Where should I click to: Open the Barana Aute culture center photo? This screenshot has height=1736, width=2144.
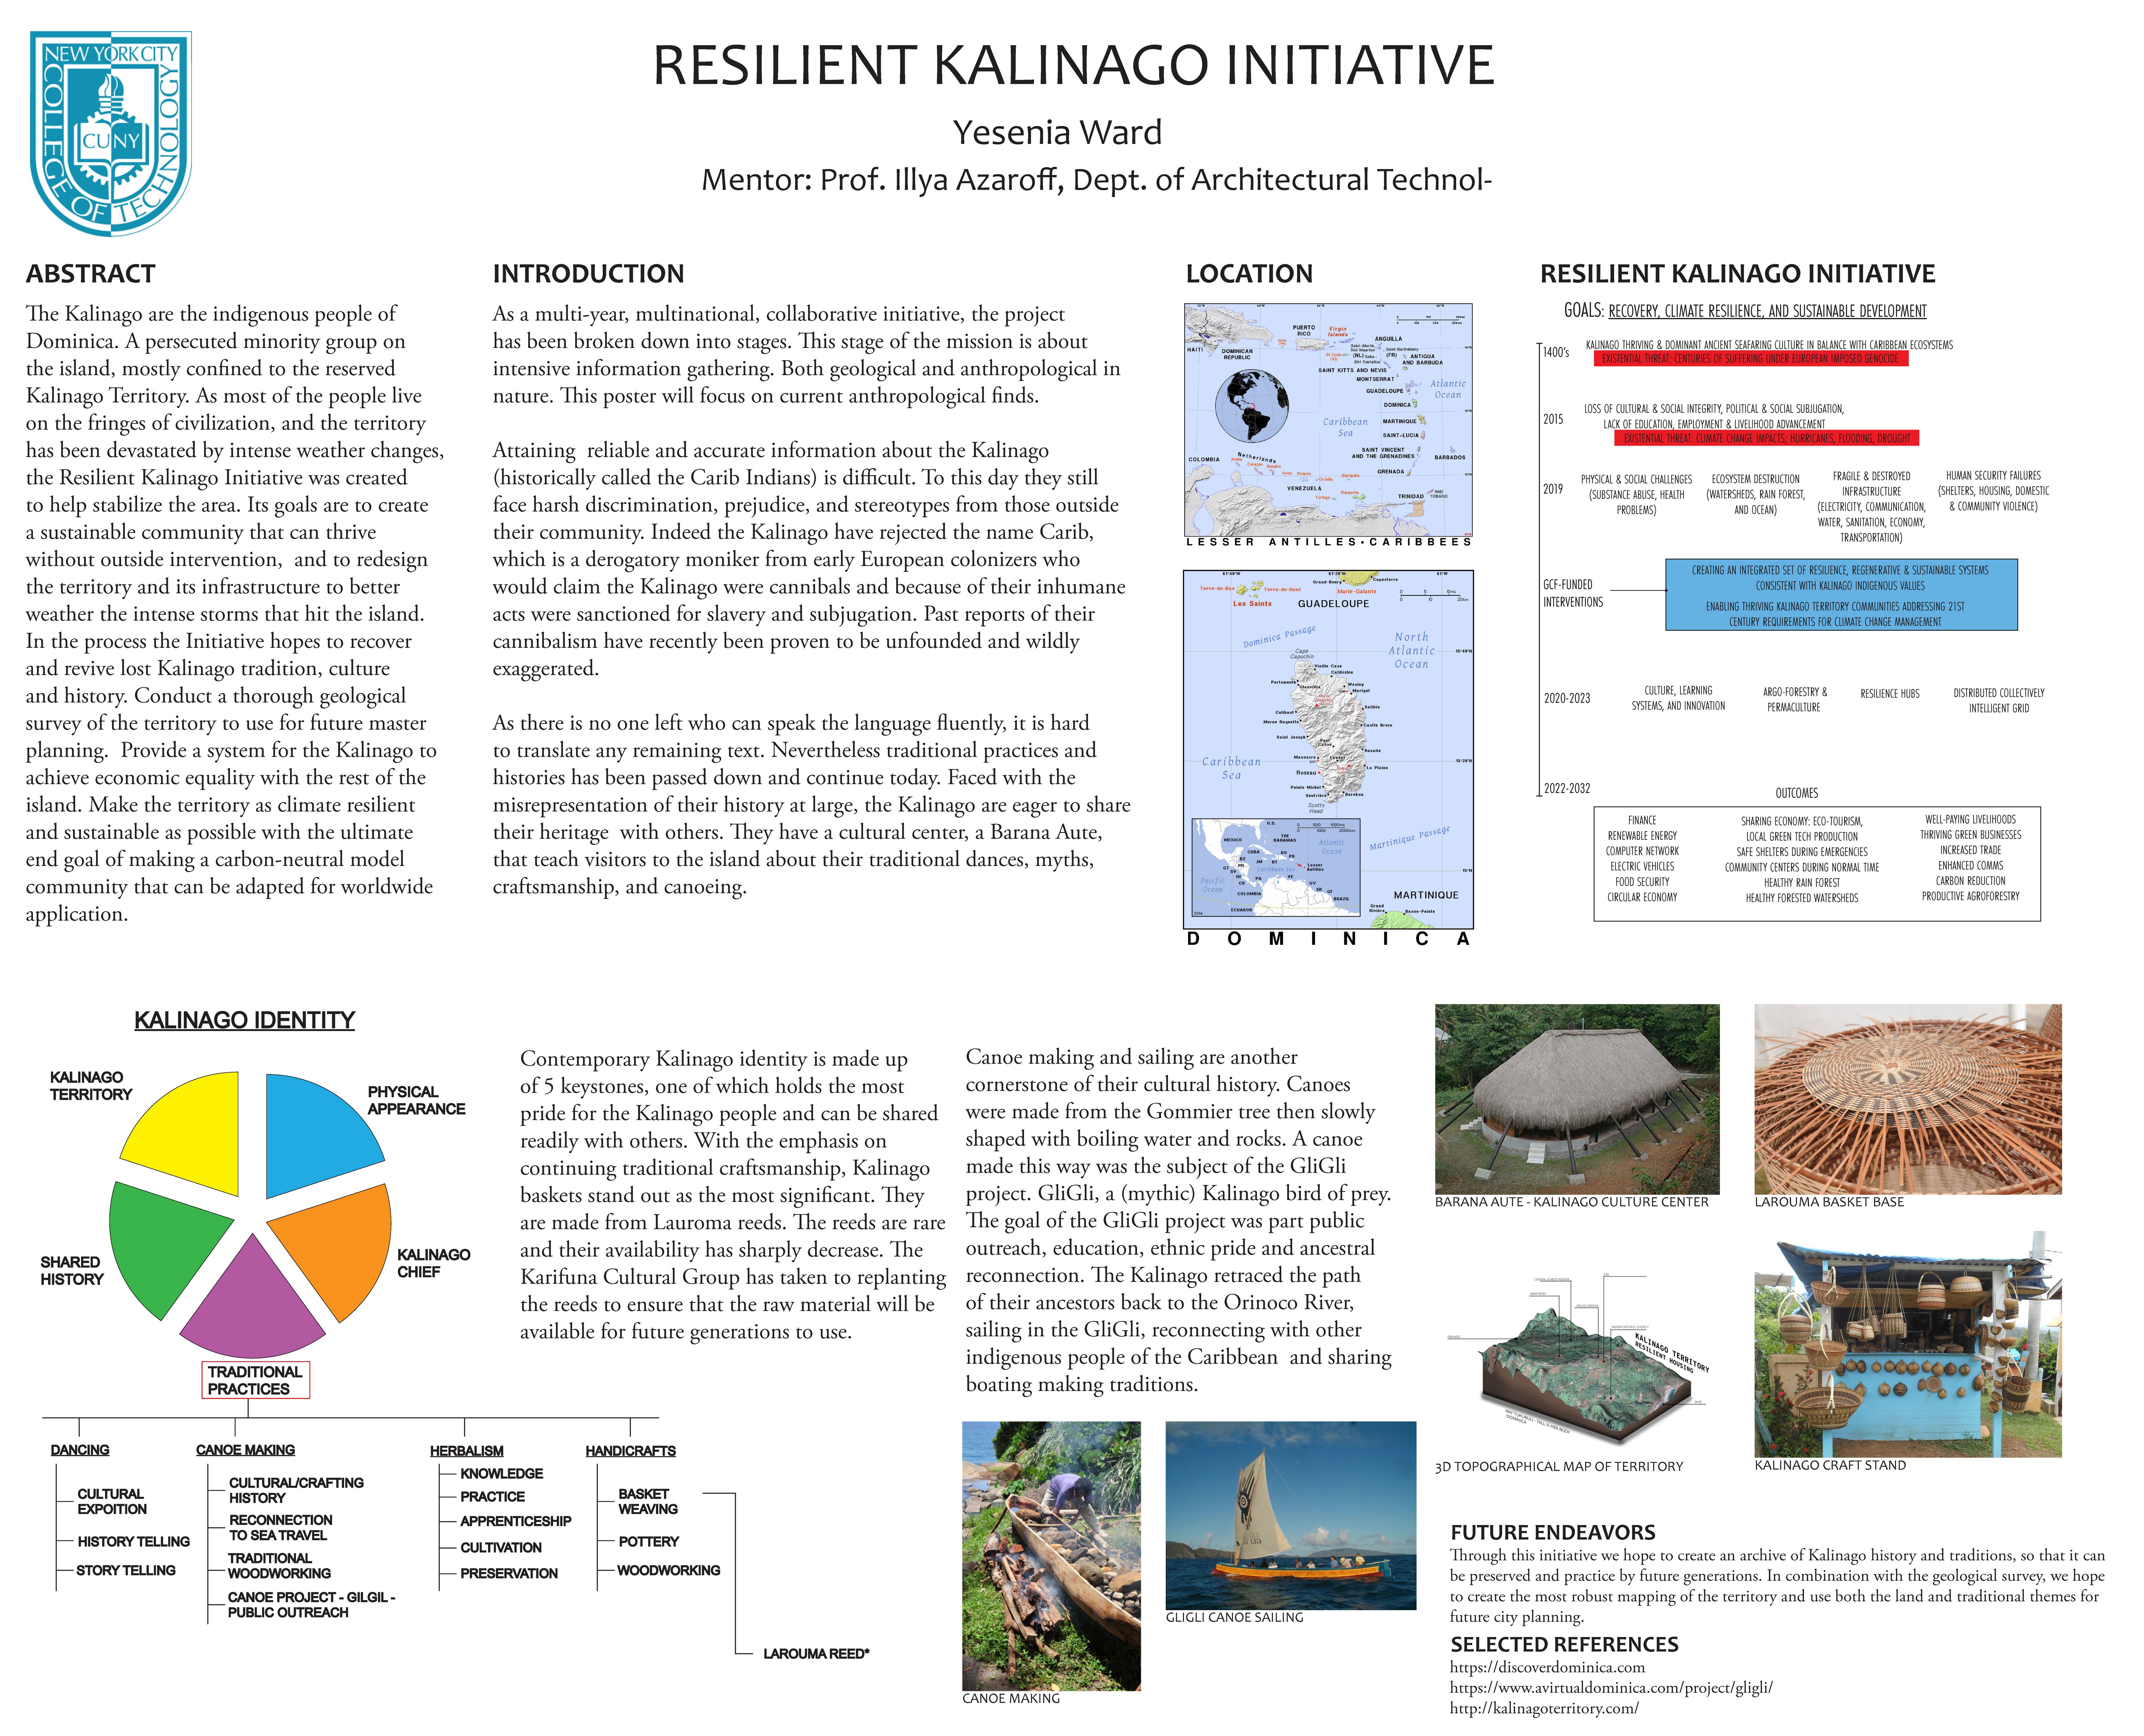coord(1577,1099)
